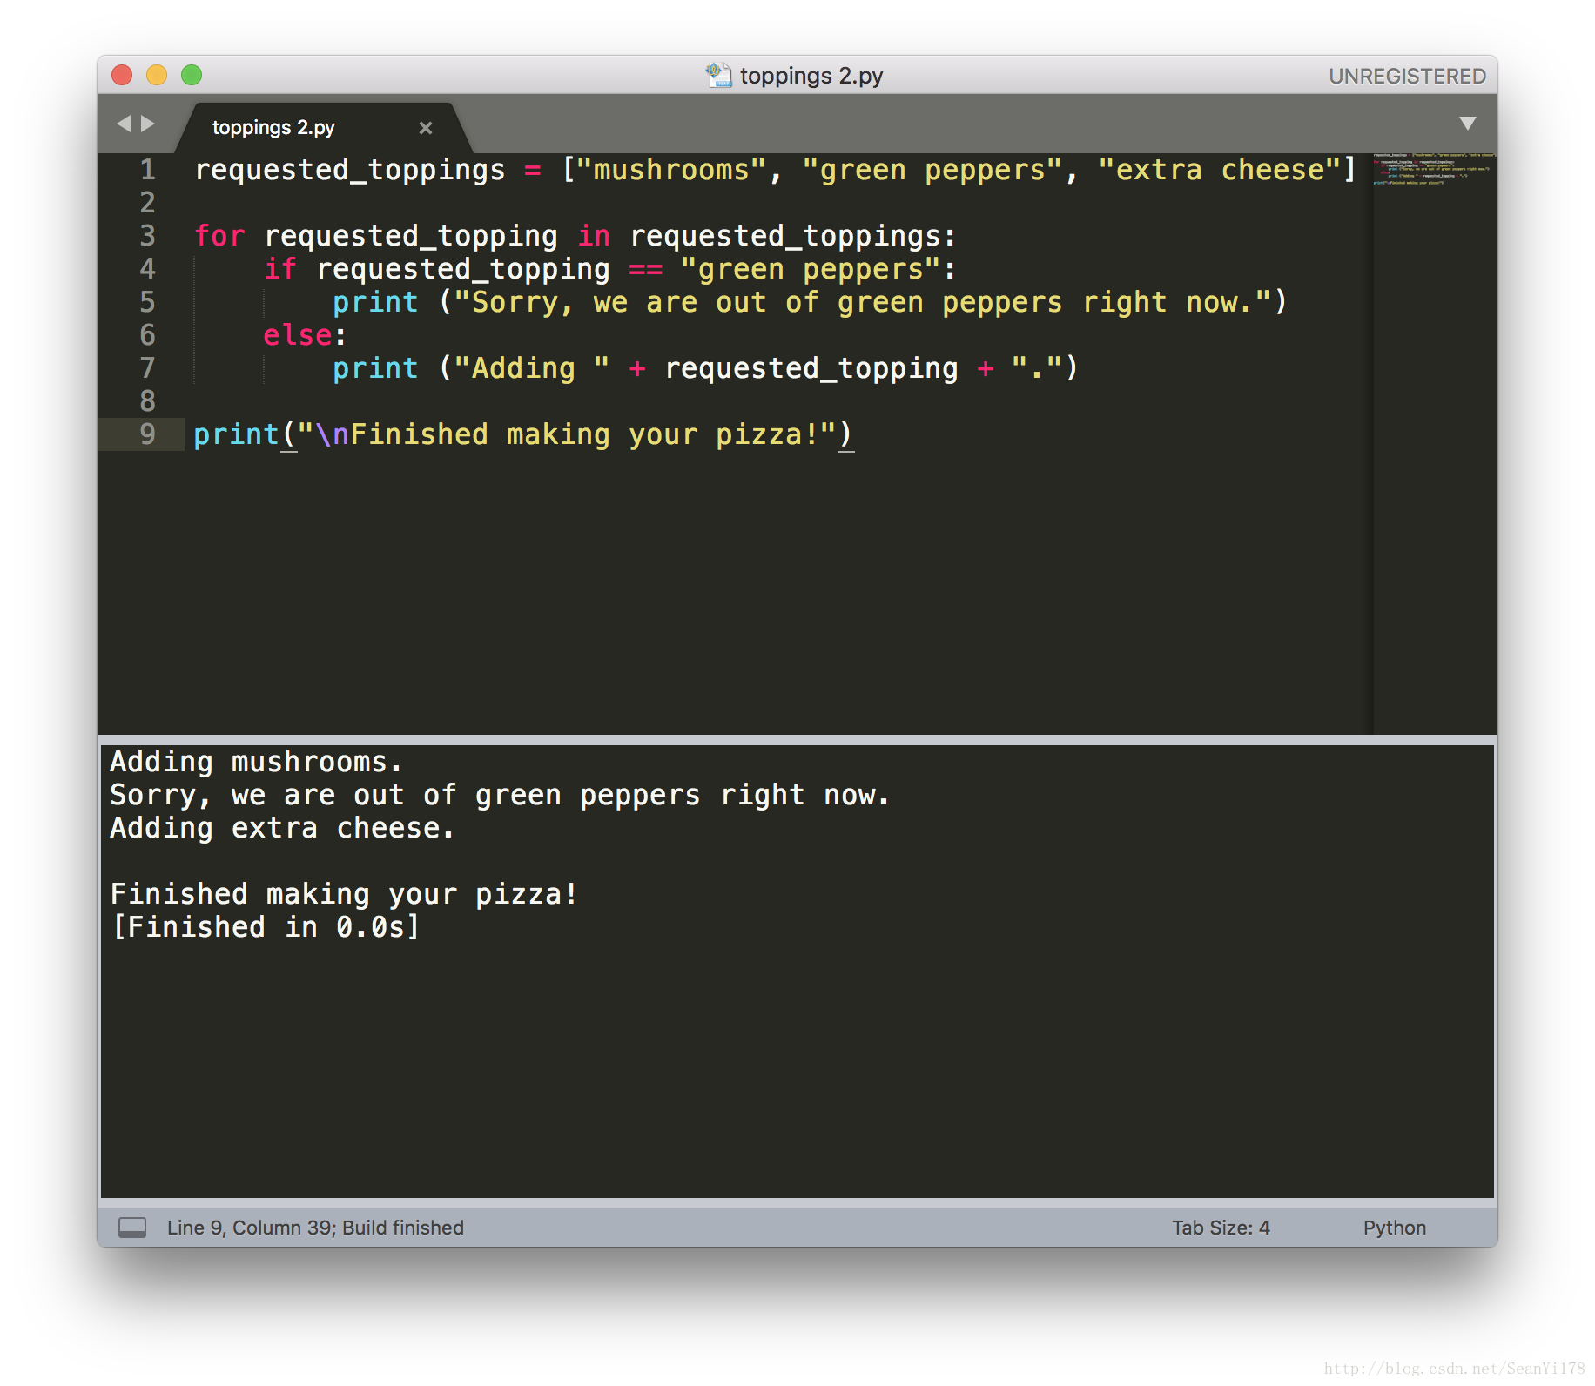Viewport: 1595px width, 1386px height.
Task: Click the "==" operator on line 4
Action: click(646, 269)
